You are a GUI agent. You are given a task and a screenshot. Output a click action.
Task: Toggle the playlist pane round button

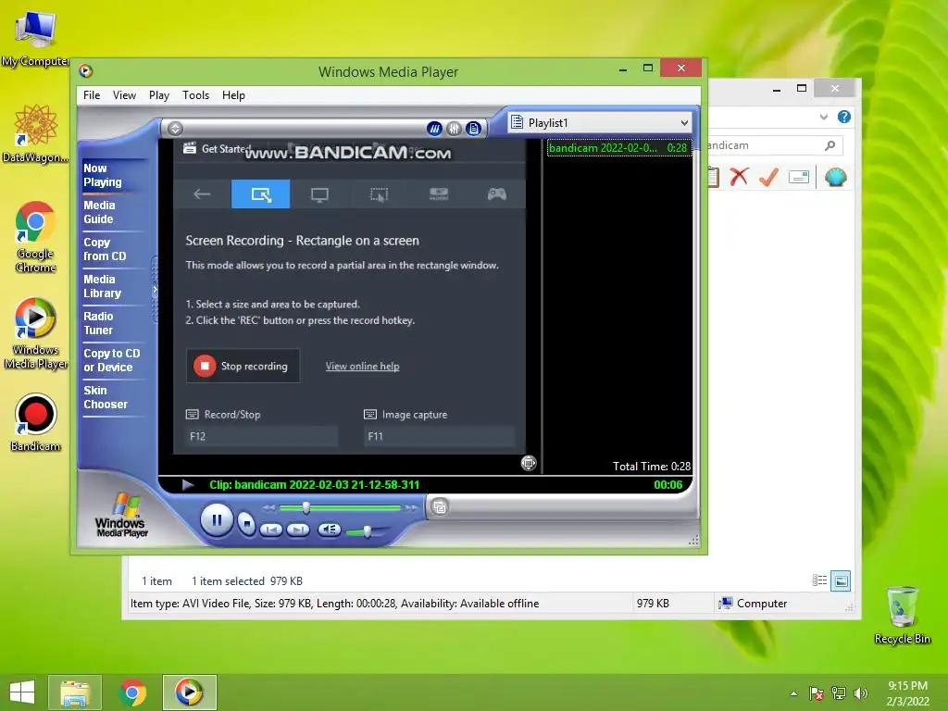474,128
